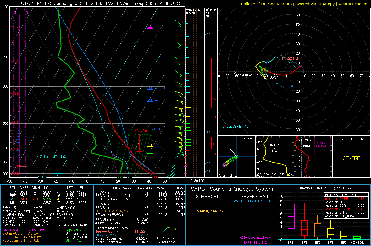Select the highlighted ML parcel row
371x246 pixels.
(47, 199)
